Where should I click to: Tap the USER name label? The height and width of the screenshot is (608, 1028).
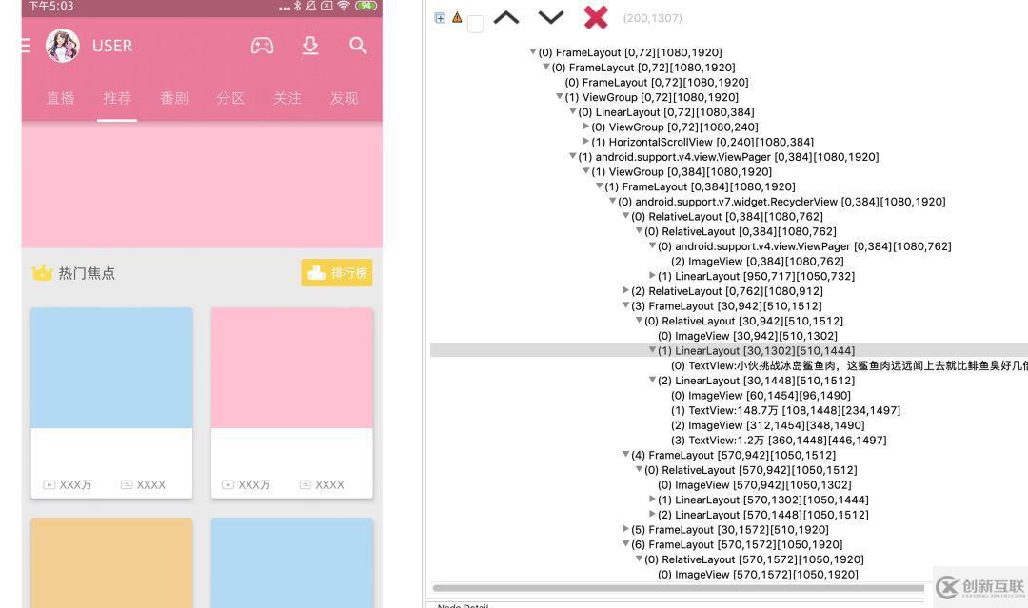[112, 46]
